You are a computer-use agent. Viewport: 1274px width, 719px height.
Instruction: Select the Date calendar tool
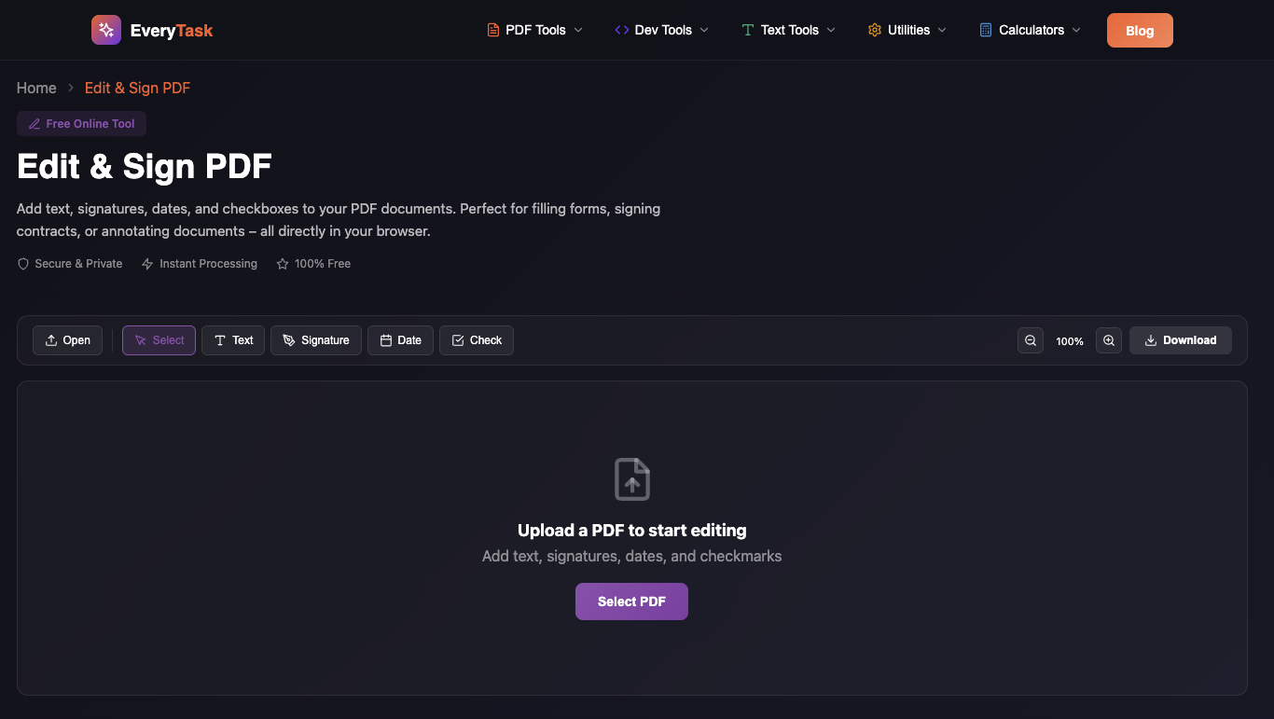[x=400, y=340]
